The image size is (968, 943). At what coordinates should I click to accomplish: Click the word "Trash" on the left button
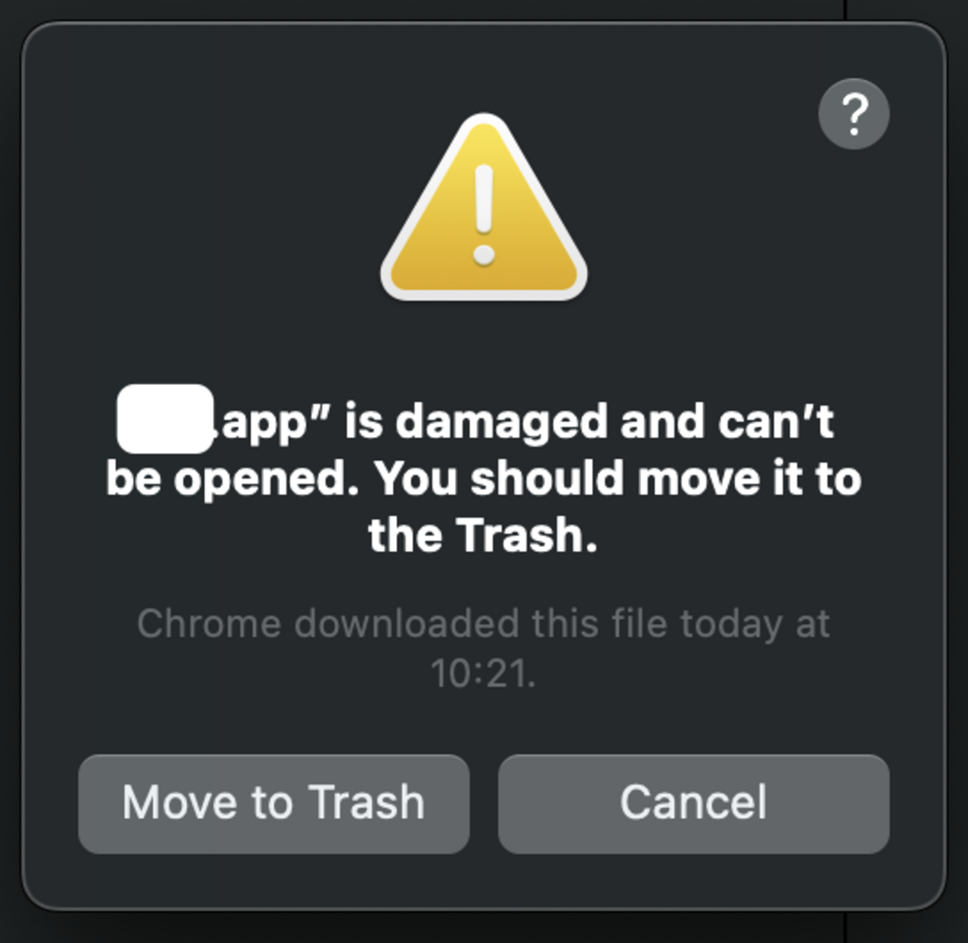(x=366, y=802)
